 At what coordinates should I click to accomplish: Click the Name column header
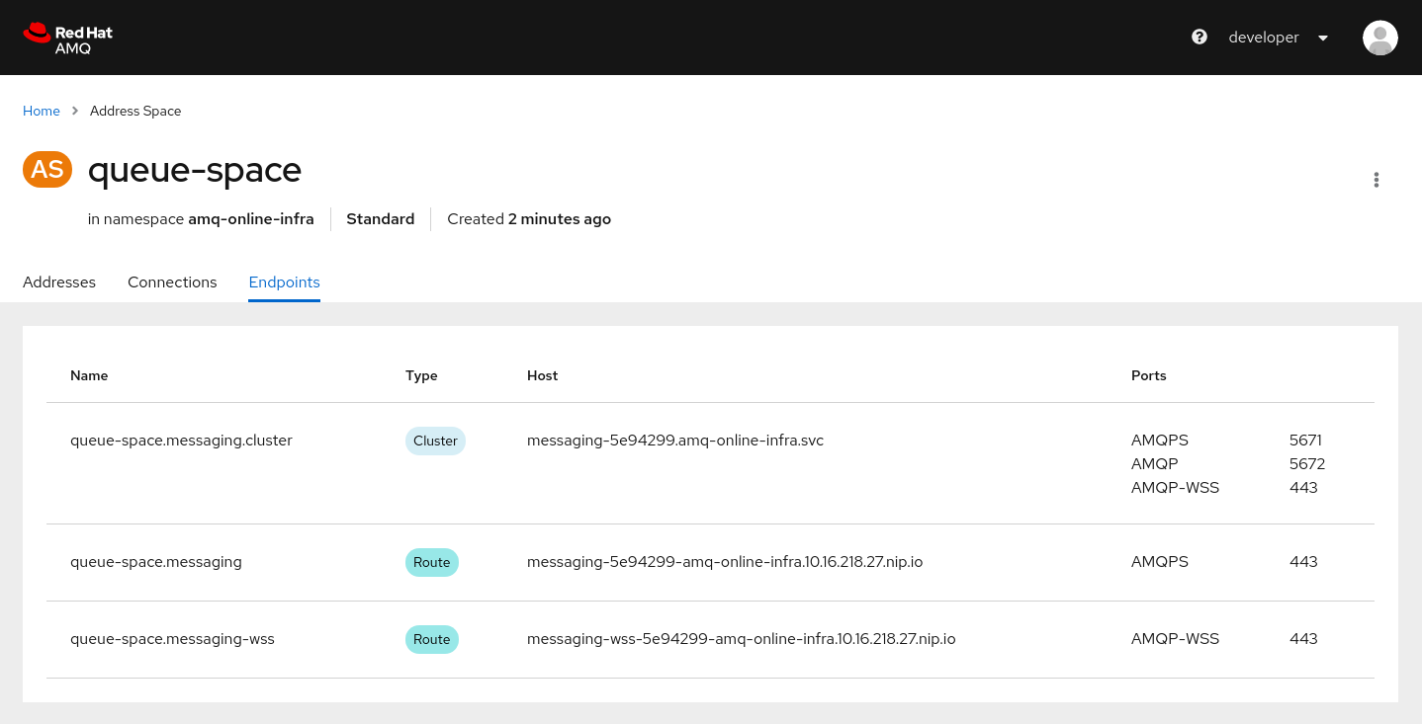coord(89,375)
